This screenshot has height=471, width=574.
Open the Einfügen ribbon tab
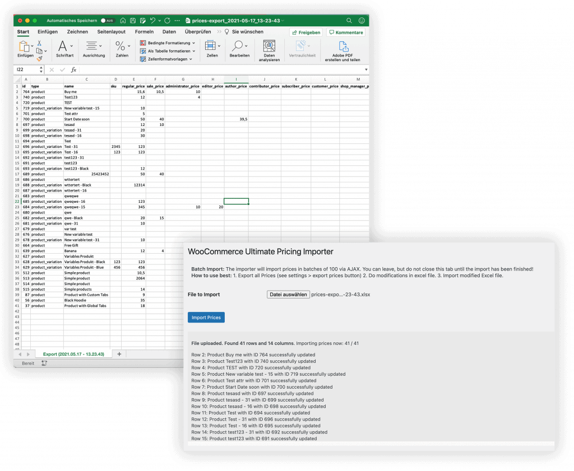click(x=48, y=32)
